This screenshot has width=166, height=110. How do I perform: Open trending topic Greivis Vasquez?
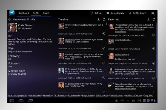pos(117,96)
